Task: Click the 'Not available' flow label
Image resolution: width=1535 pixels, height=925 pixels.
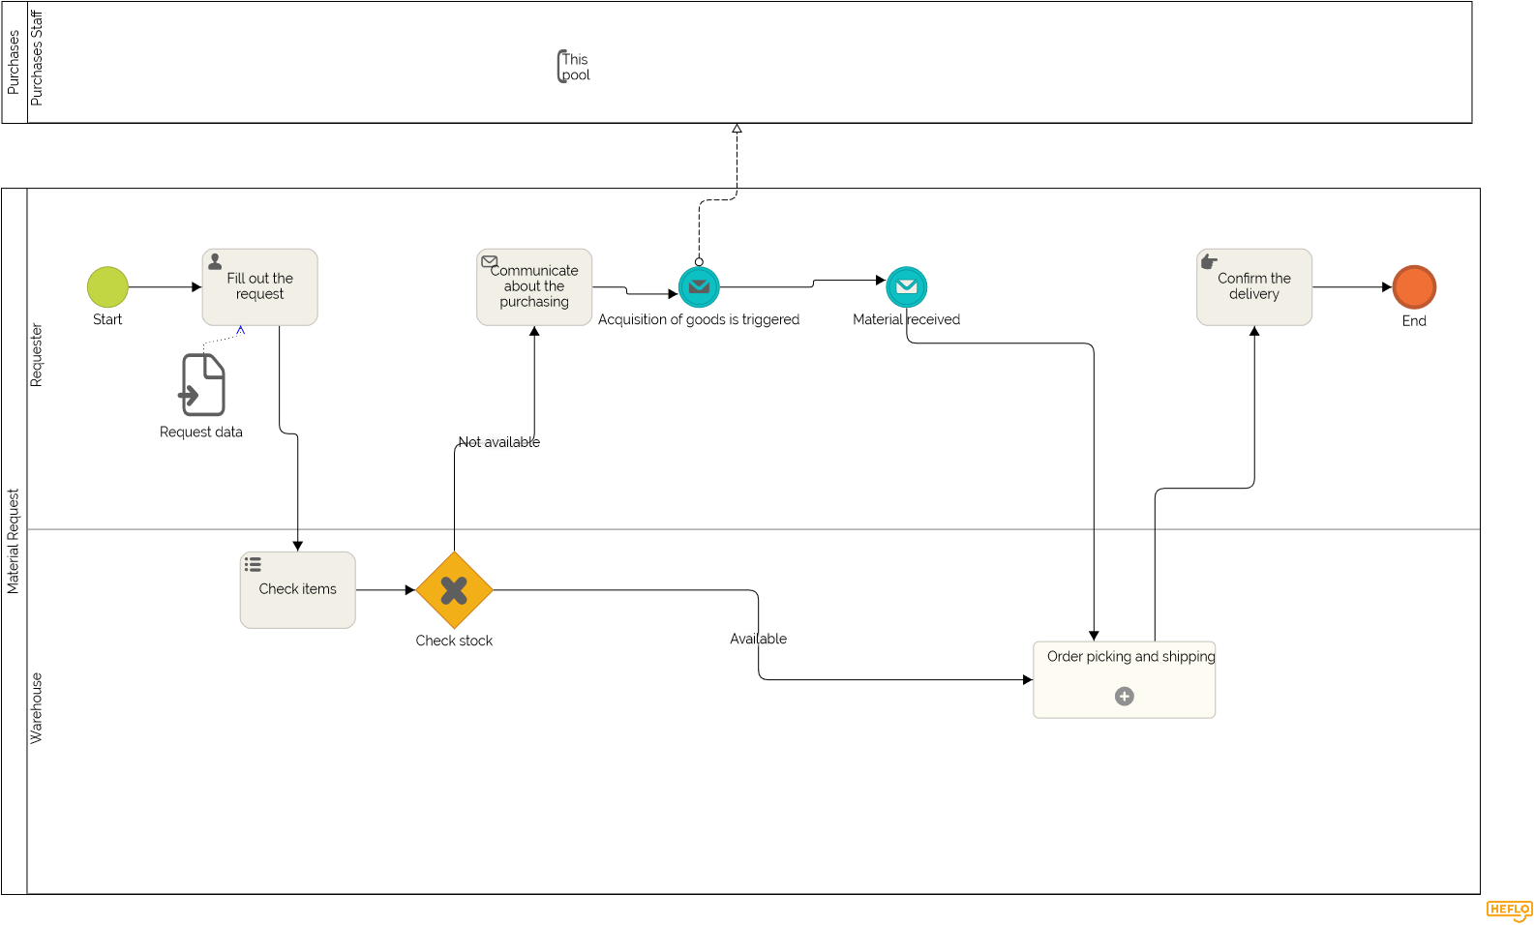Action: tap(499, 442)
